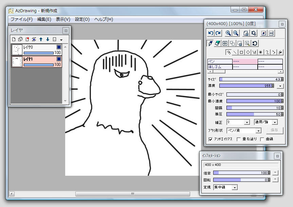
Task: Select the Pen tool
Action: 210,43
